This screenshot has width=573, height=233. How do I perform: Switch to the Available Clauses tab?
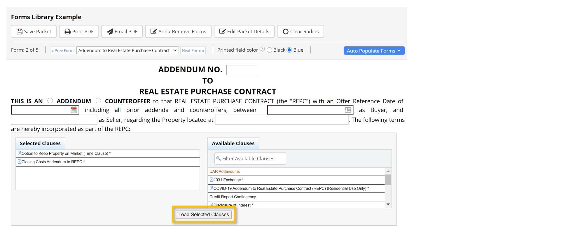click(233, 143)
